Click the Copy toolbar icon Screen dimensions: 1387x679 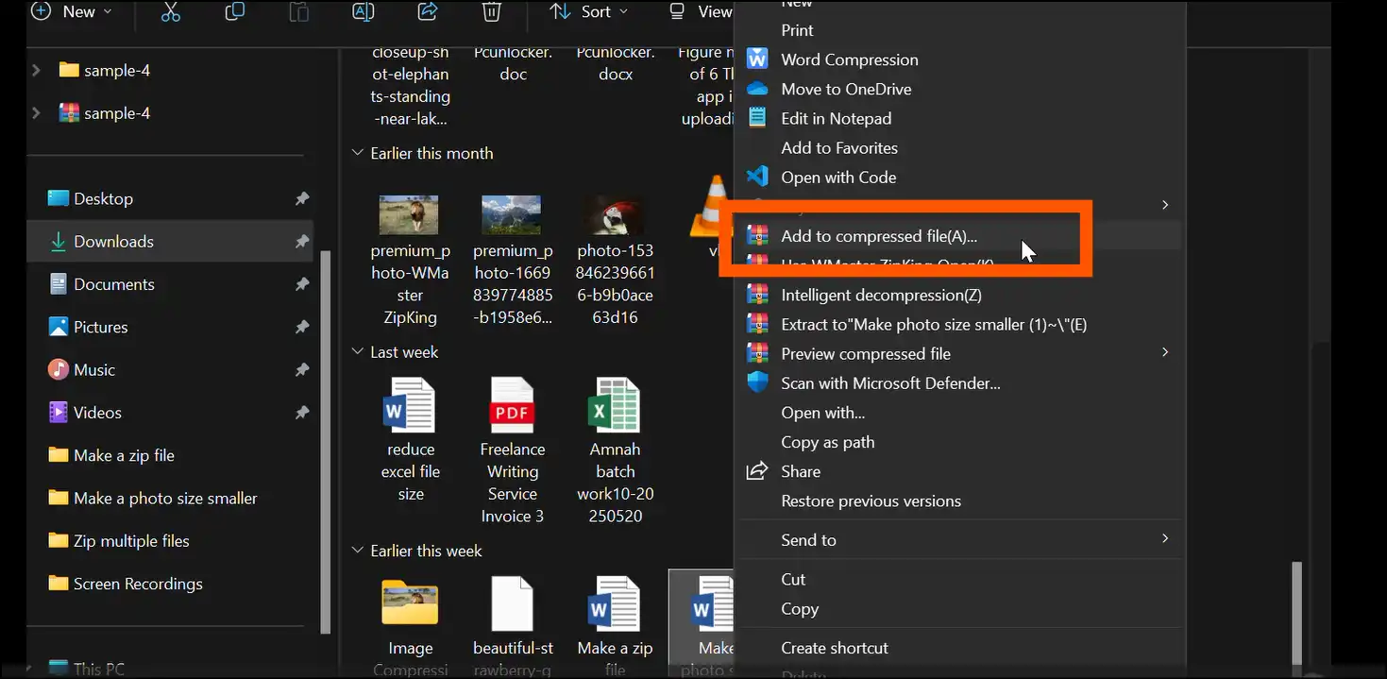coord(235,12)
